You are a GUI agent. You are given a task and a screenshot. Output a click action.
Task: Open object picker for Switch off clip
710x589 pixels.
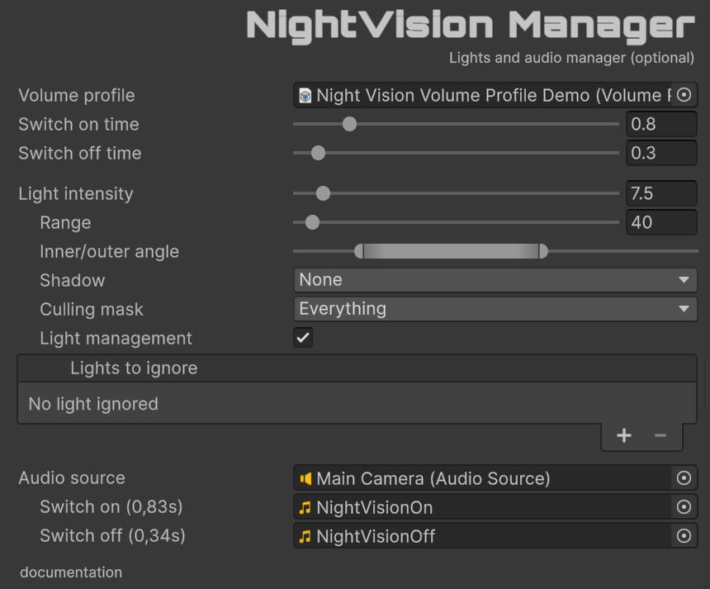tap(684, 536)
